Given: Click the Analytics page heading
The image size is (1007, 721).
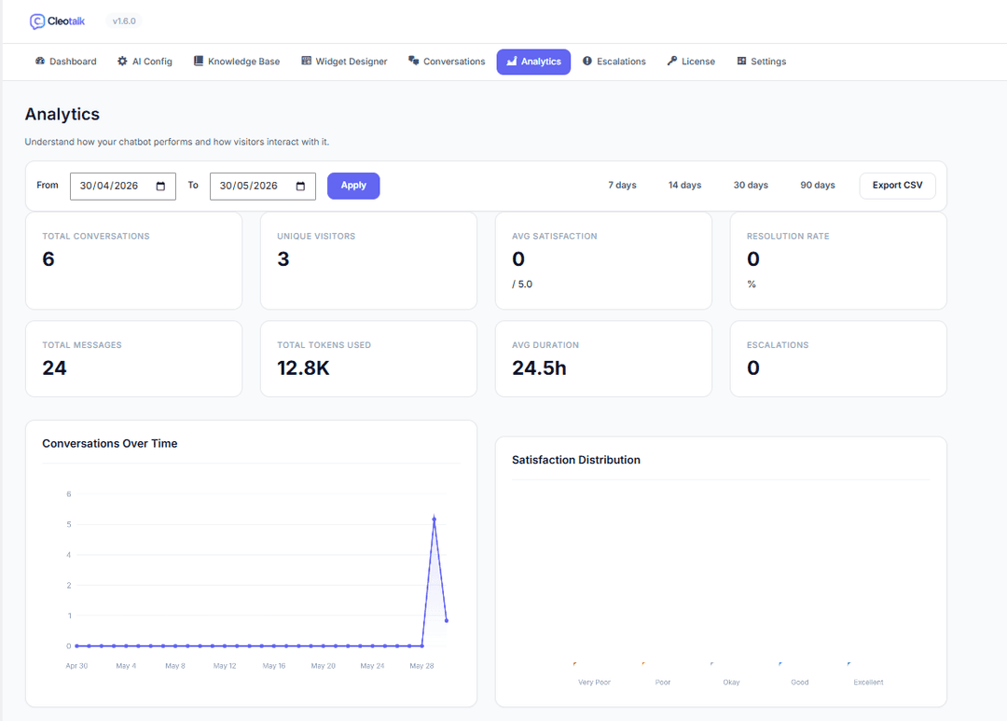Looking at the screenshot, I should click(x=62, y=115).
